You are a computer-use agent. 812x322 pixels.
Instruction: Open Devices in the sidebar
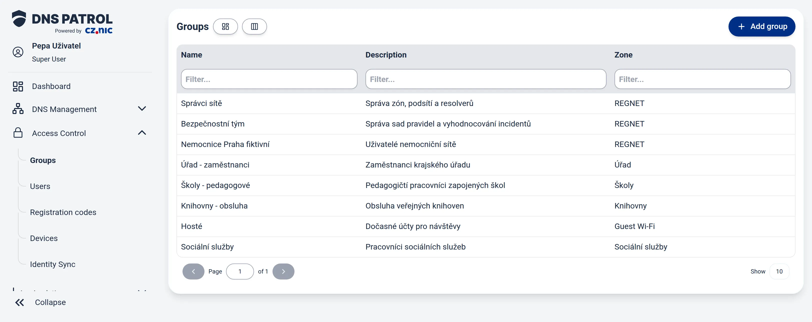tap(44, 238)
